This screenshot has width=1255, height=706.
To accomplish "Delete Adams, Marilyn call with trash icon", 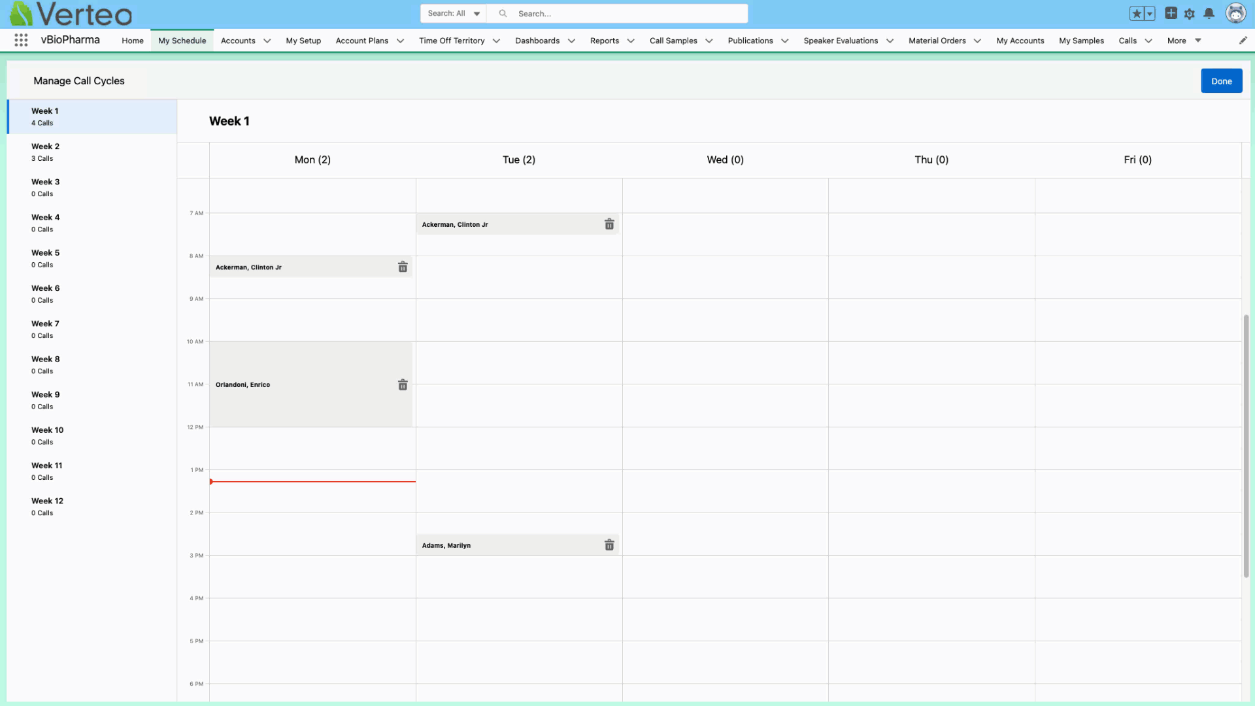I will [x=609, y=545].
